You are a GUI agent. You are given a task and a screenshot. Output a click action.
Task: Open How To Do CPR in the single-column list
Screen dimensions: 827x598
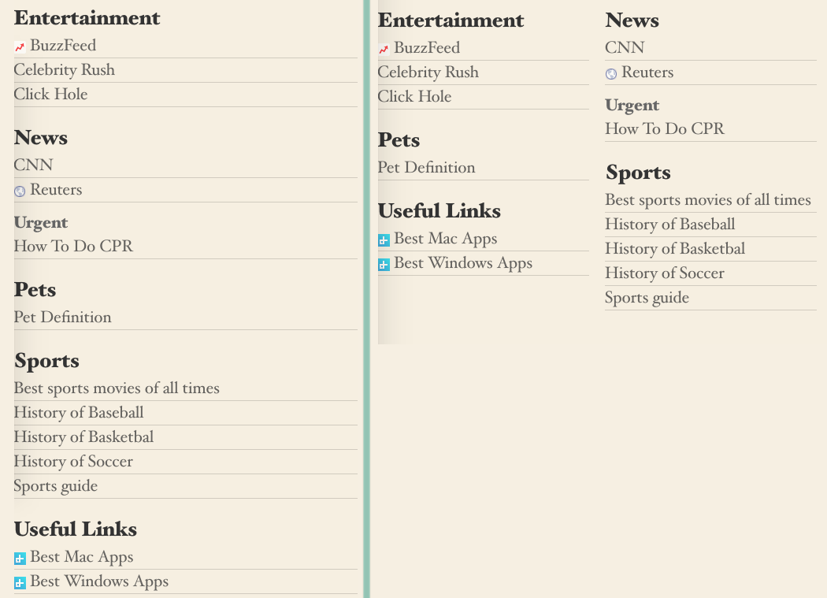point(73,246)
